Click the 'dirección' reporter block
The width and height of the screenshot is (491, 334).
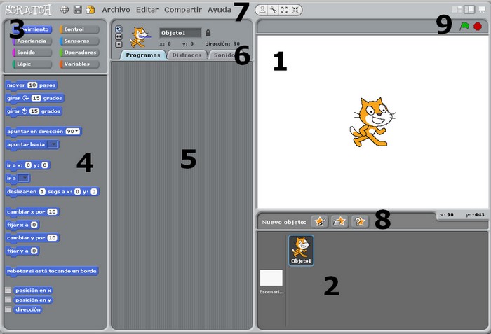coord(28,309)
